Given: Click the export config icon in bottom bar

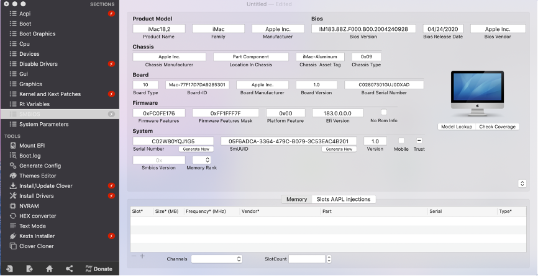Looking at the screenshot, I should click(x=29, y=269).
